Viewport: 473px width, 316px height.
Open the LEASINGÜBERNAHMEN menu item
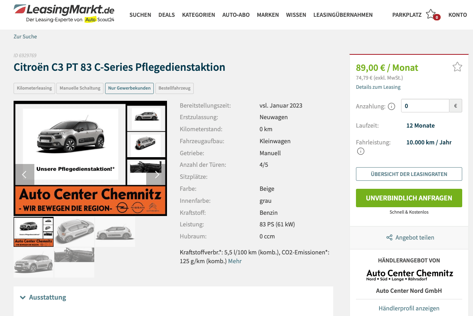click(343, 15)
